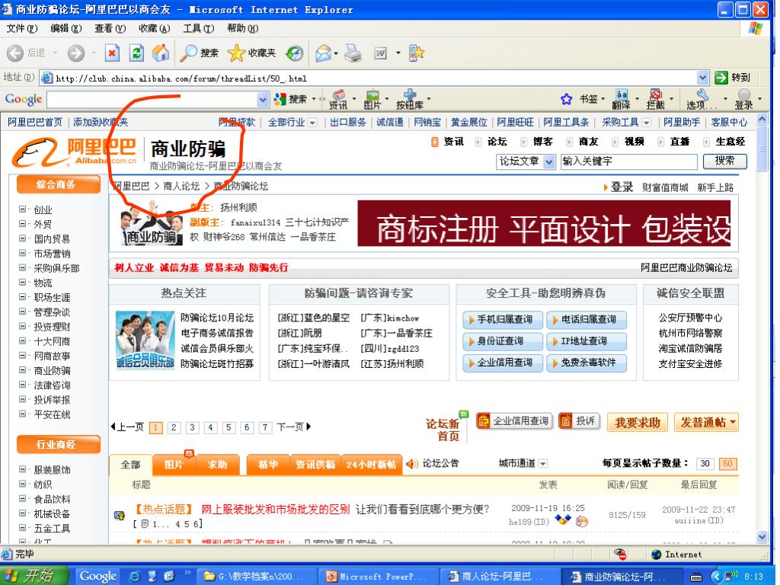
Task: Click the 企业信用查询 button near 投诉
Action: click(514, 421)
